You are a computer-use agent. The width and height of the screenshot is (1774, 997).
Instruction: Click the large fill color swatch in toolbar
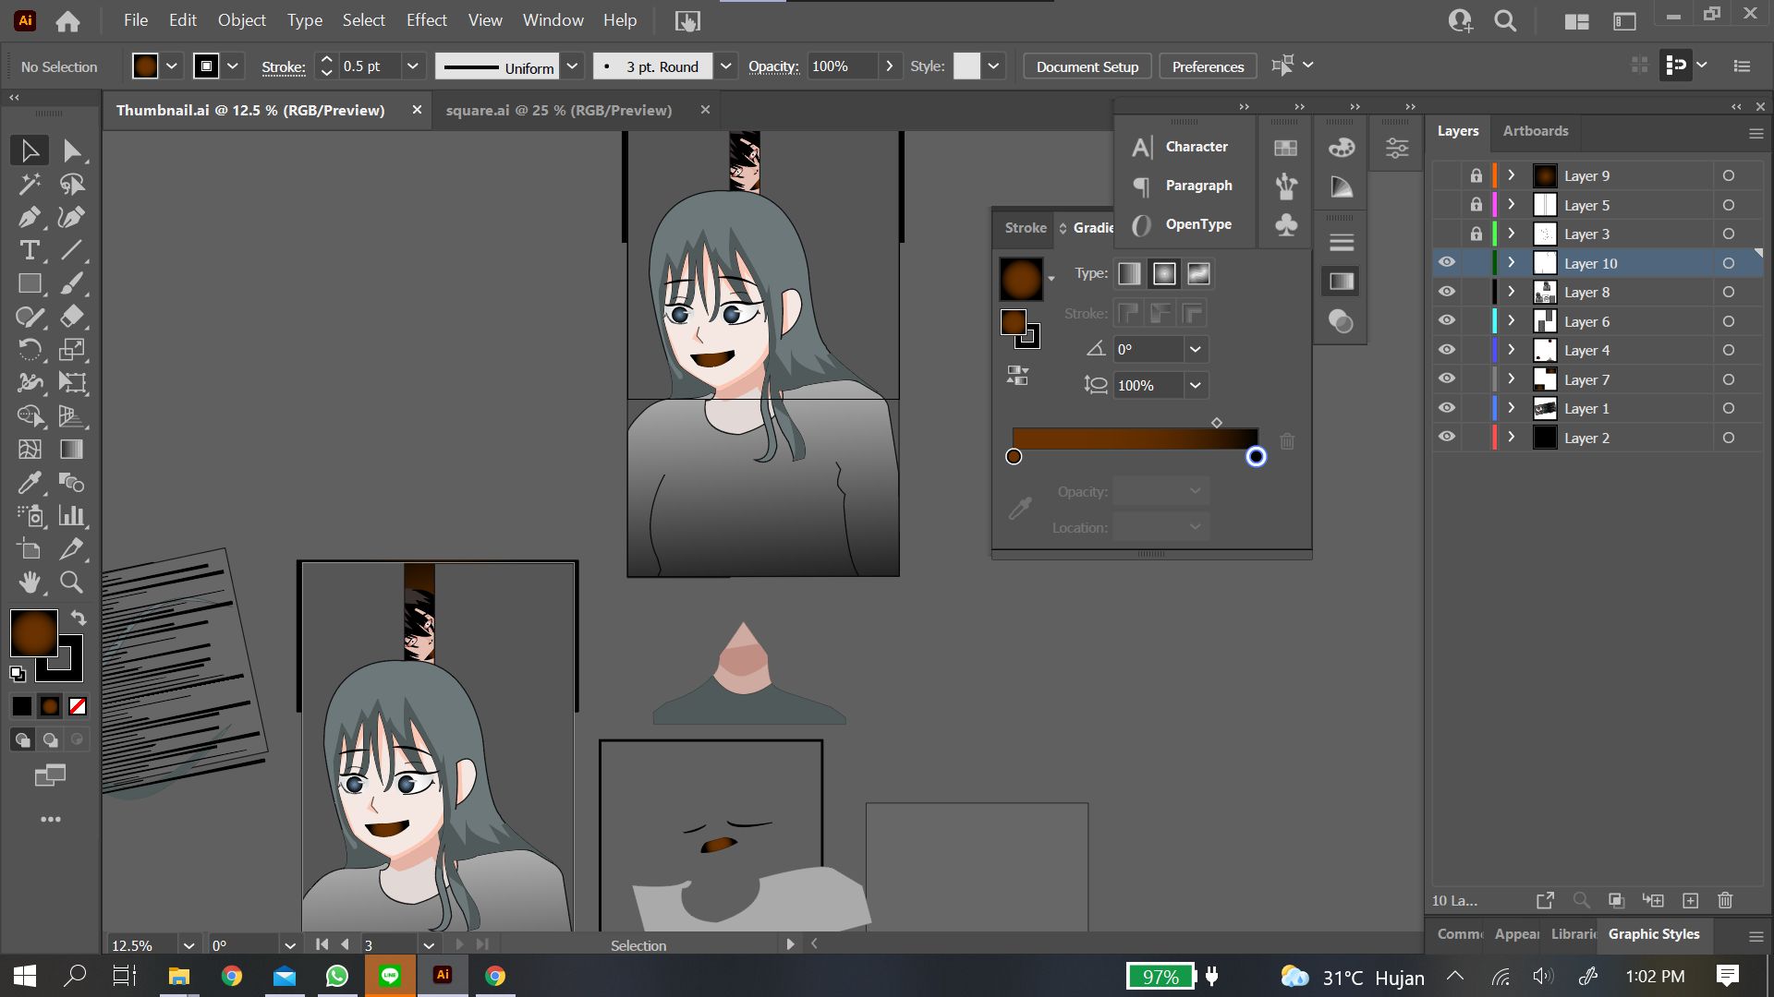click(34, 633)
